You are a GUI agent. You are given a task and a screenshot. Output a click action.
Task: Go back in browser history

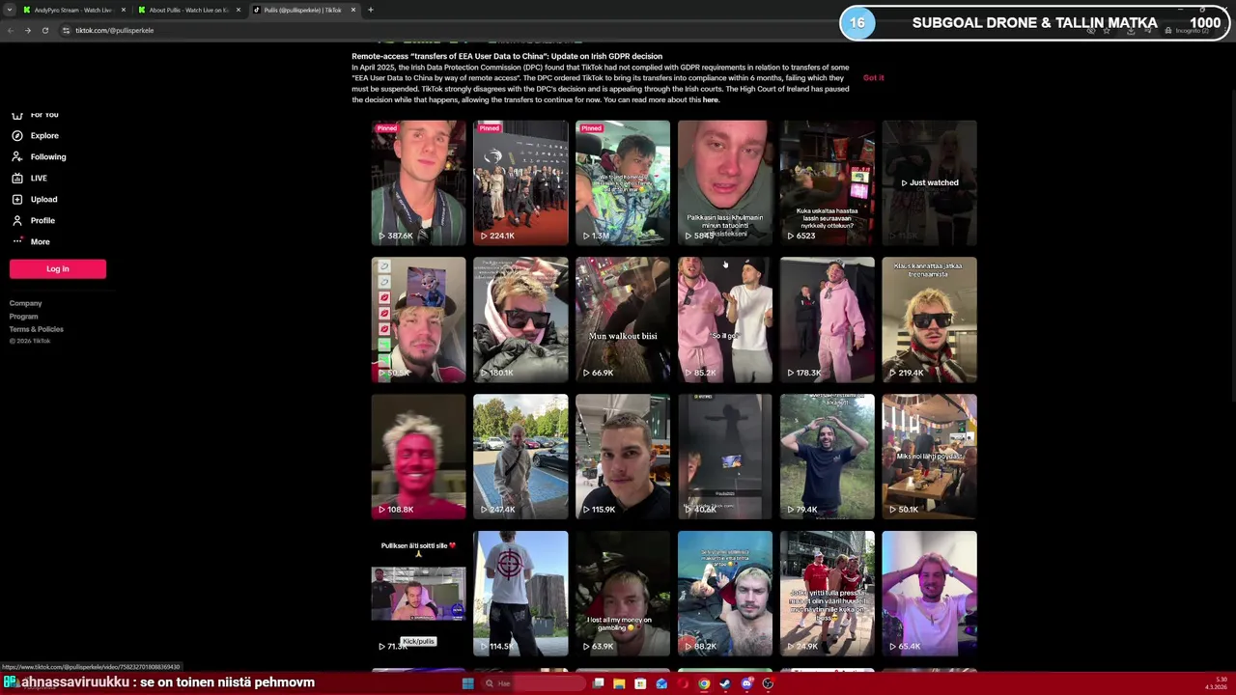[10, 30]
